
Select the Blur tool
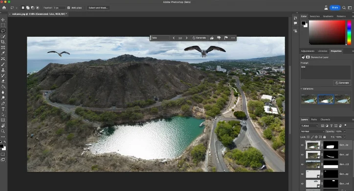click(x=3, y=92)
